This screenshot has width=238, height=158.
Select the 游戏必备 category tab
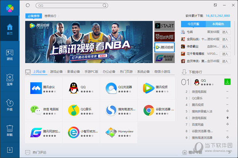click(56, 72)
